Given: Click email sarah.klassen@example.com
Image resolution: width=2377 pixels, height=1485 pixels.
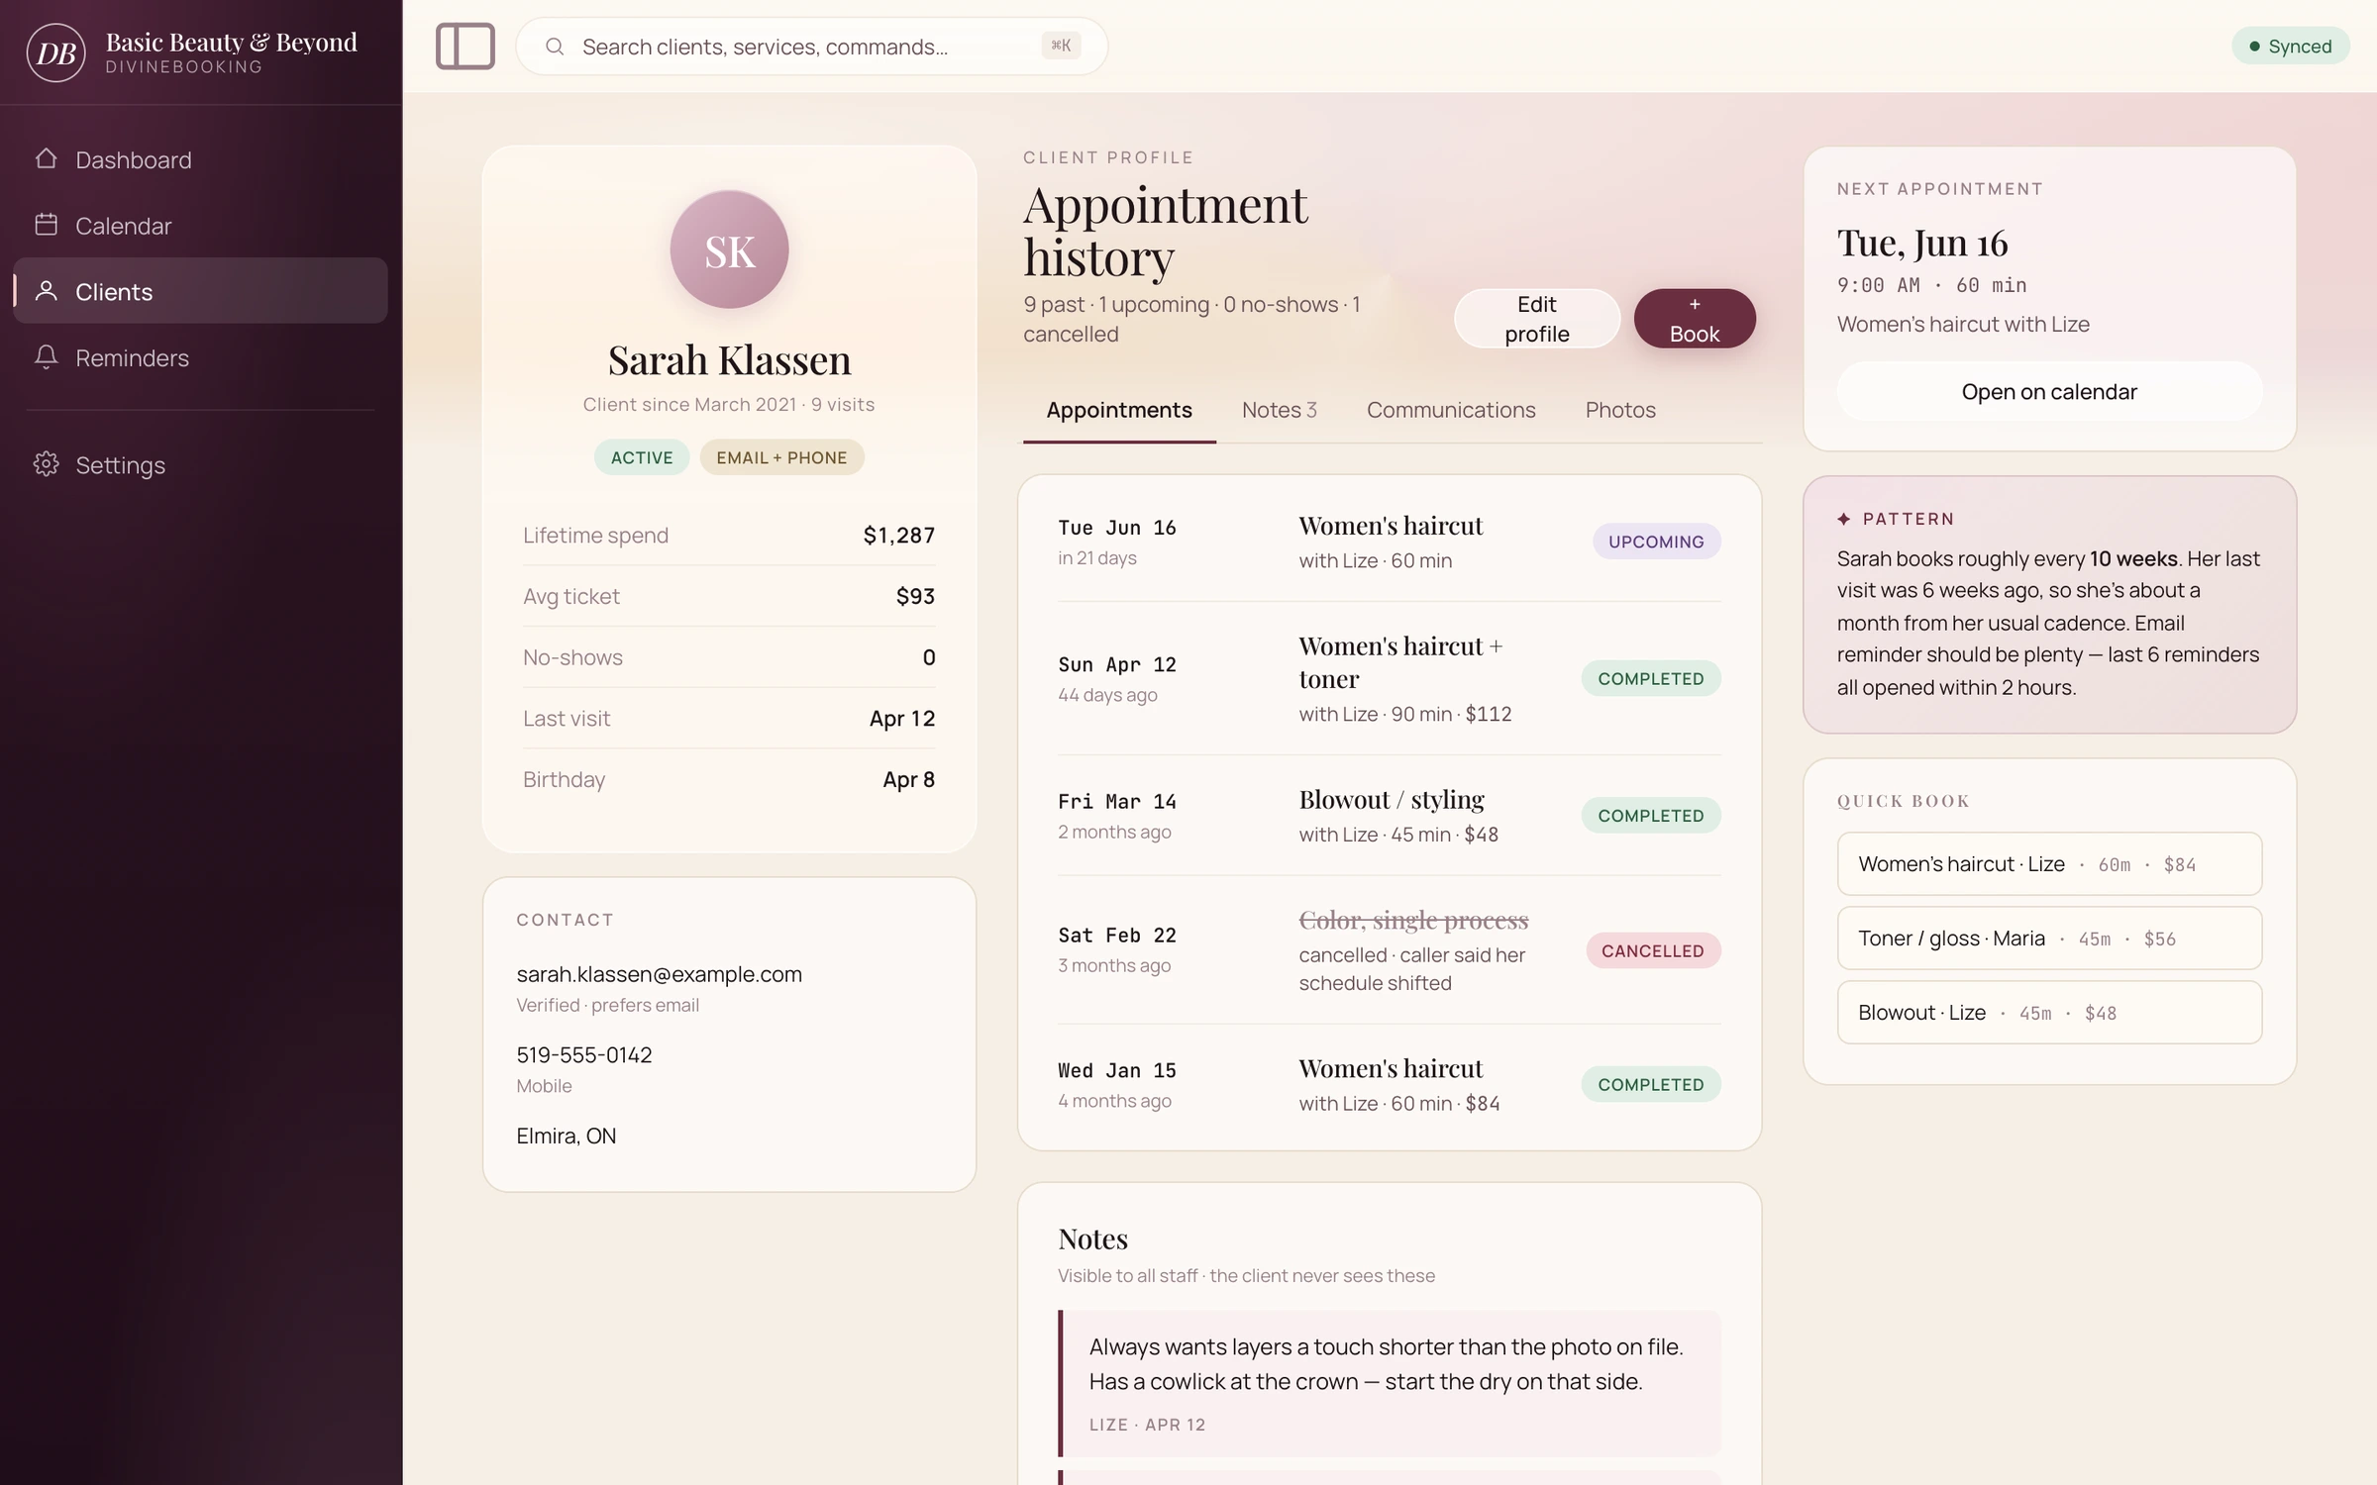Looking at the screenshot, I should point(659,974).
